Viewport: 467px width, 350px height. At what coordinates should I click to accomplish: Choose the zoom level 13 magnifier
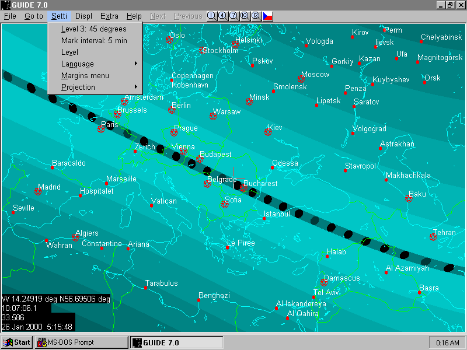click(256, 16)
